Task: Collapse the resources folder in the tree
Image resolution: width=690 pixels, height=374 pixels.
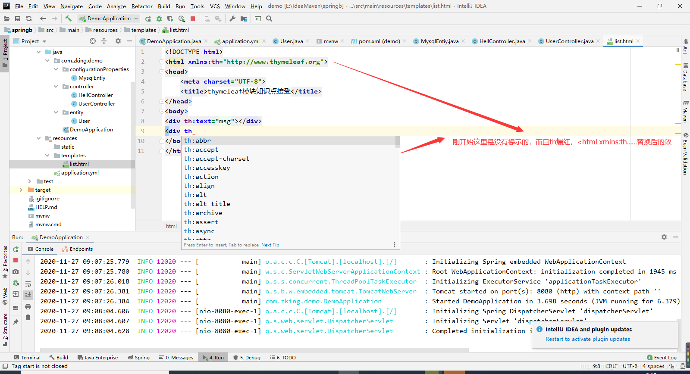Action: tap(38, 138)
